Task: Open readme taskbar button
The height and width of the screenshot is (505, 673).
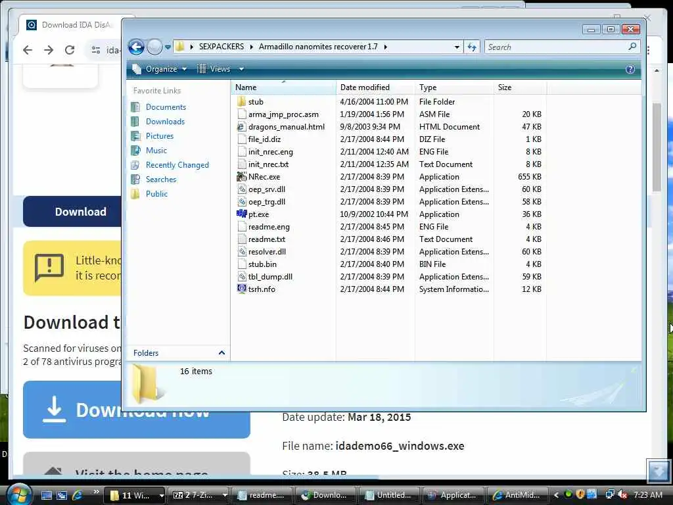Action: 262,495
